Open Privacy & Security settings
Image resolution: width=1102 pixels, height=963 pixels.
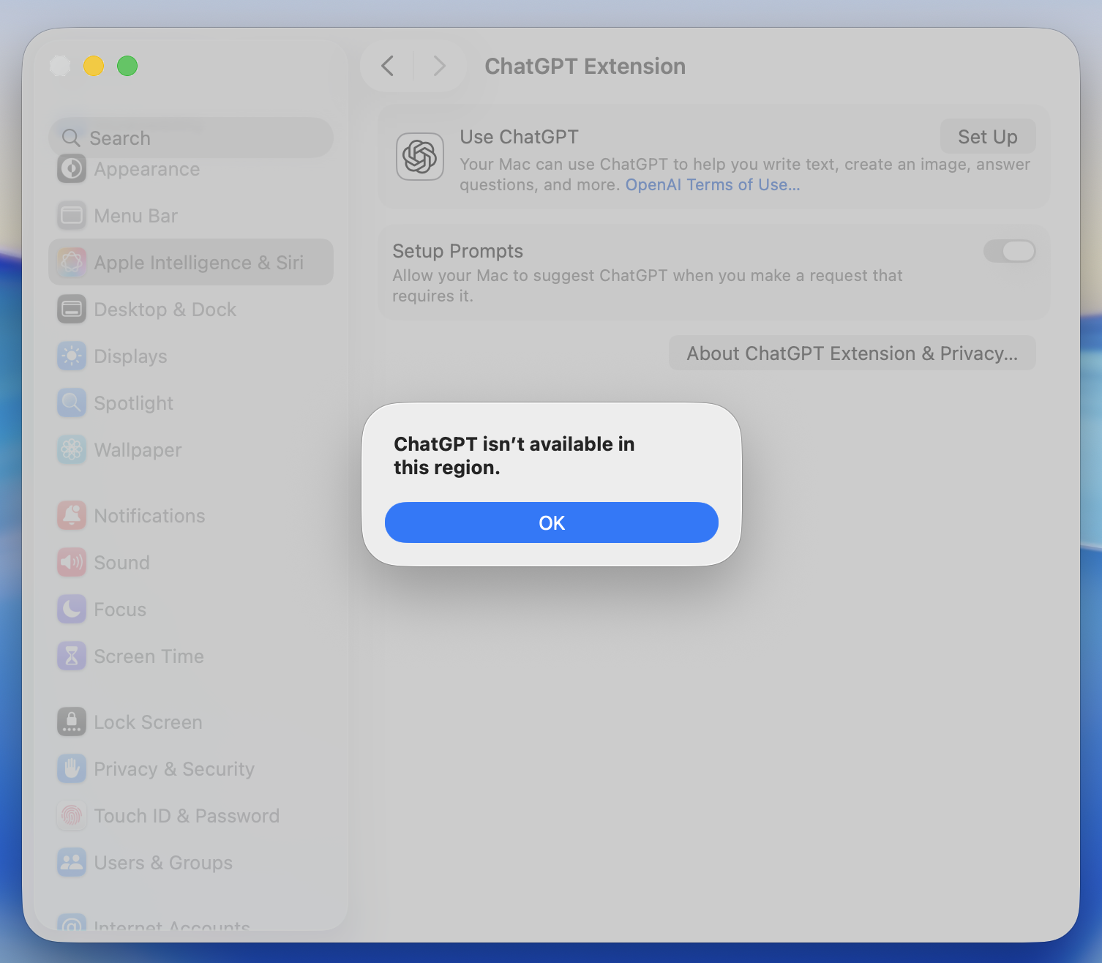coord(174,769)
